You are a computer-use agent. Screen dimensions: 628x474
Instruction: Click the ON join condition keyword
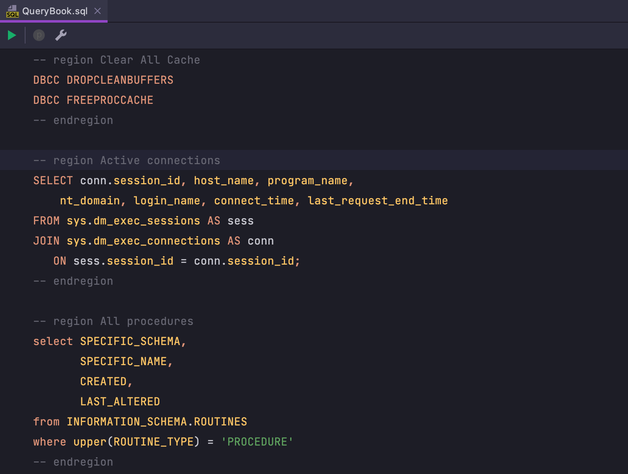(60, 261)
